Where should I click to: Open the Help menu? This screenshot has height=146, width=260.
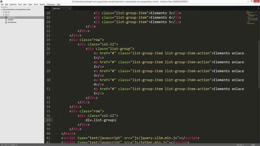[58, 4]
